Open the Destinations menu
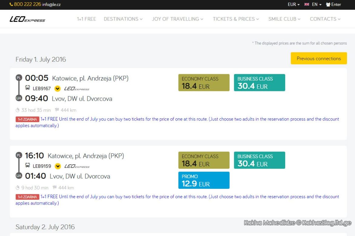 tap(123, 19)
